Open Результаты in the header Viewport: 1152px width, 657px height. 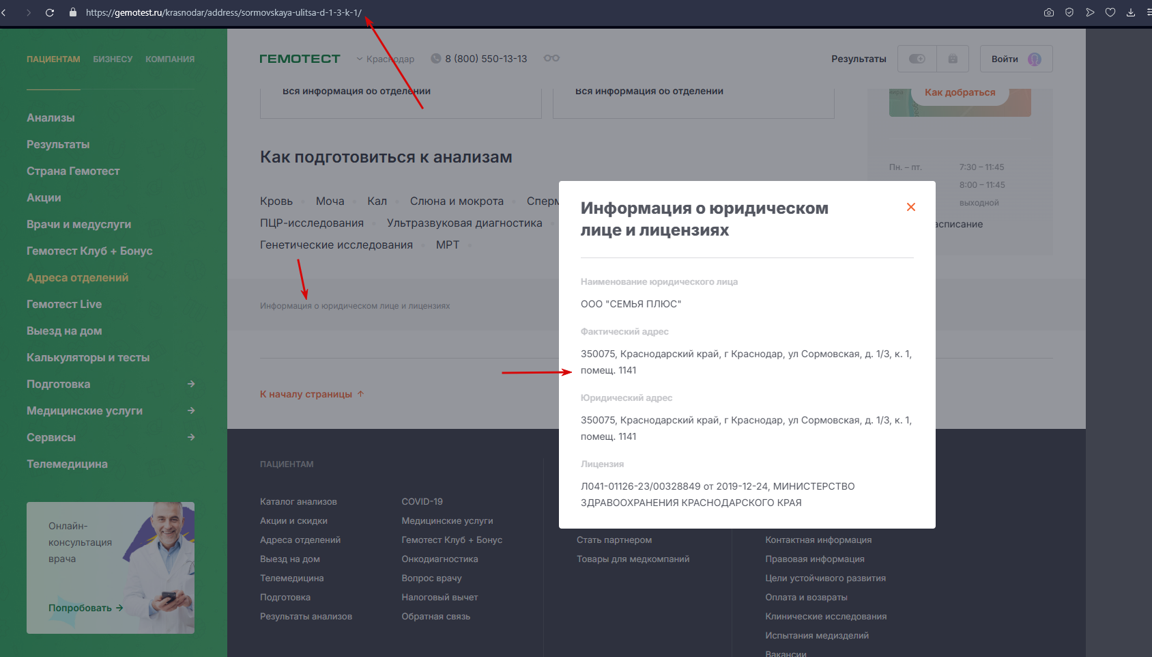click(859, 59)
